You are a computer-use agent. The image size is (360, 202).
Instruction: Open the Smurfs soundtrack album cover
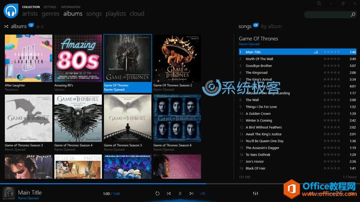128,166
